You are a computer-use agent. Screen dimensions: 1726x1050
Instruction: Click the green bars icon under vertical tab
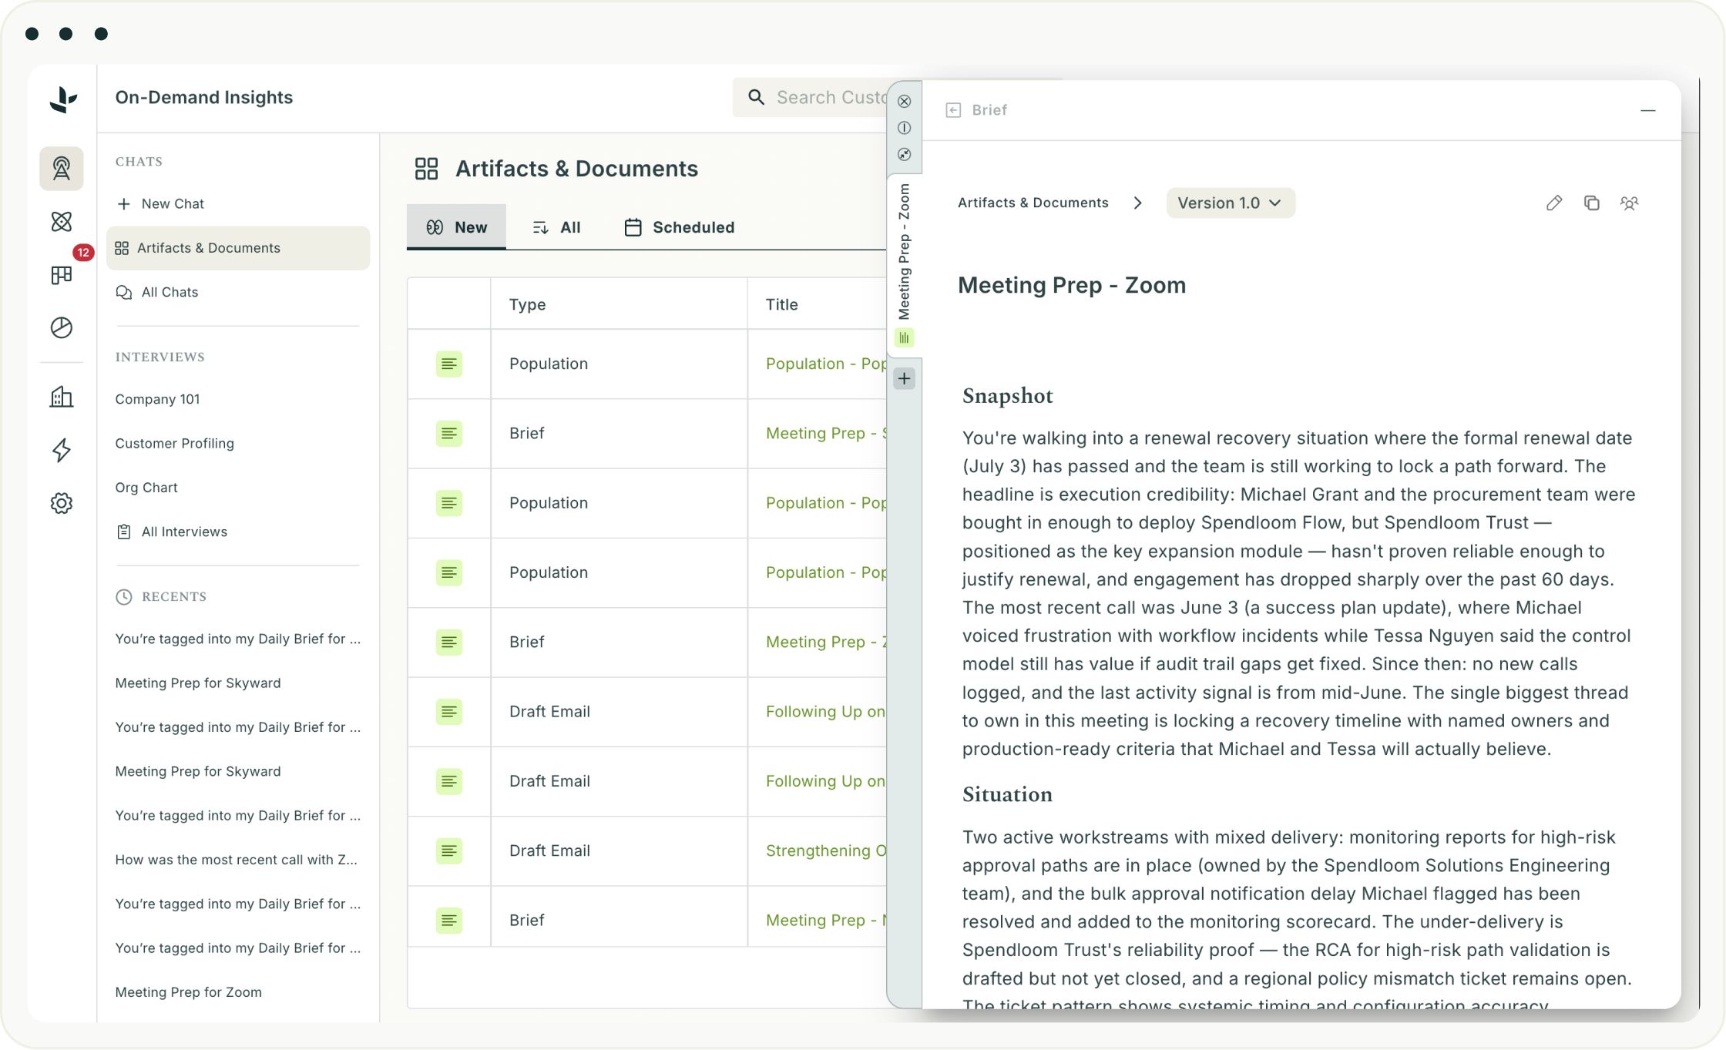pos(905,338)
